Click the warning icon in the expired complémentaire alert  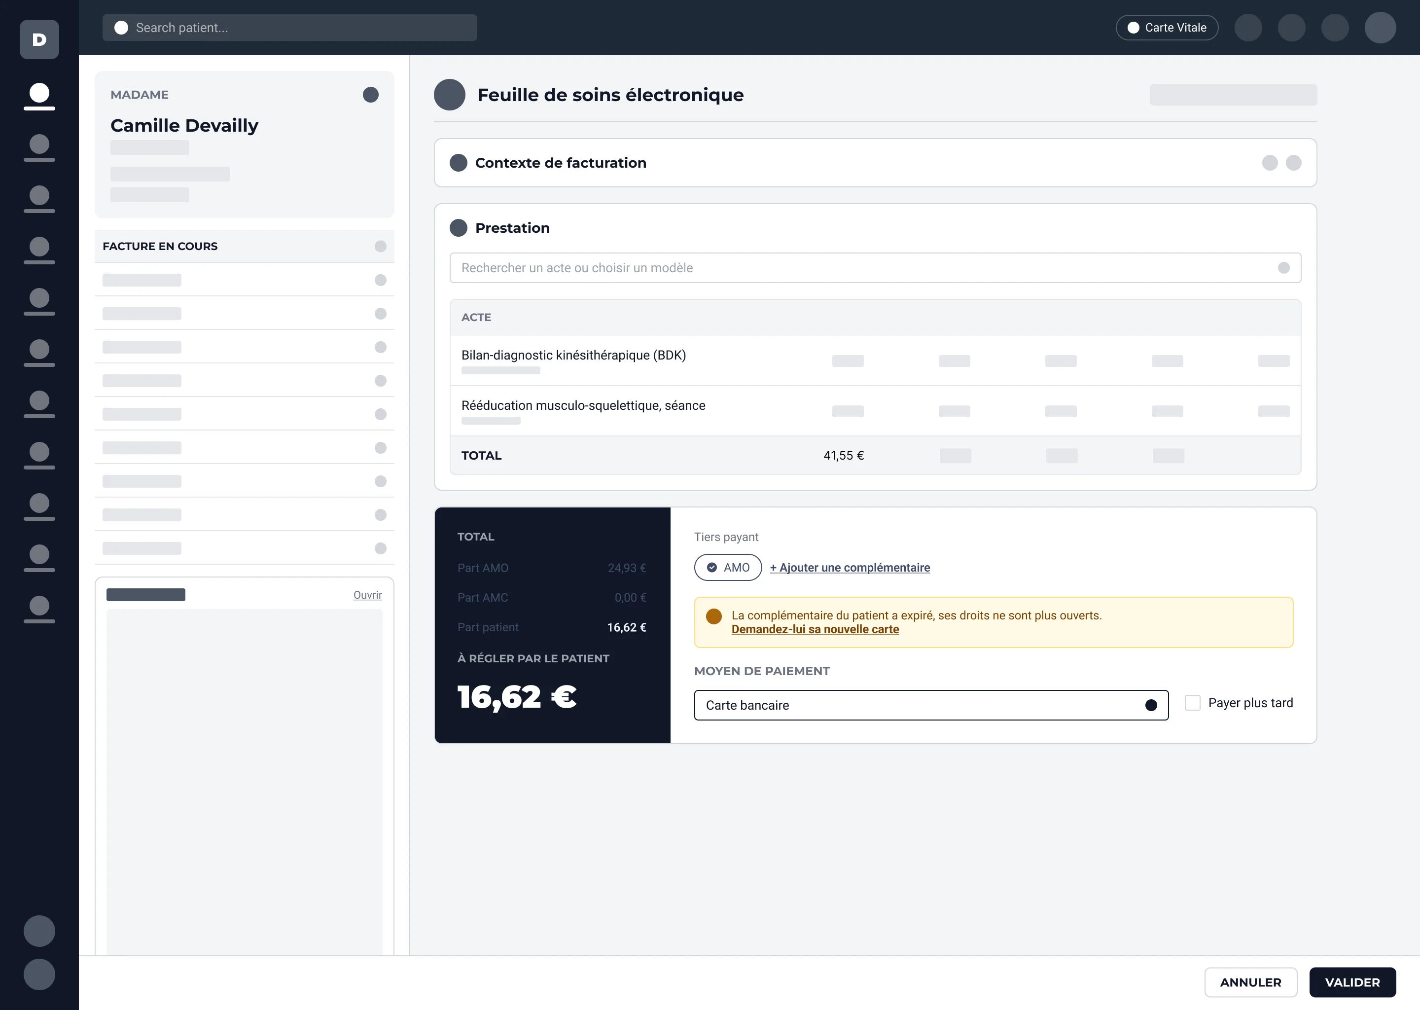click(714, 615)
